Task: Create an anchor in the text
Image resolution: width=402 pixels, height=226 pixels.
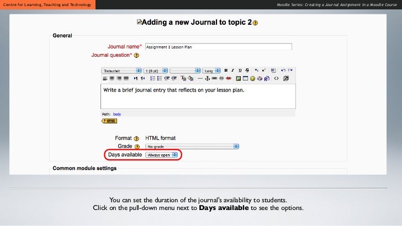Action: (x=208, y=78)
